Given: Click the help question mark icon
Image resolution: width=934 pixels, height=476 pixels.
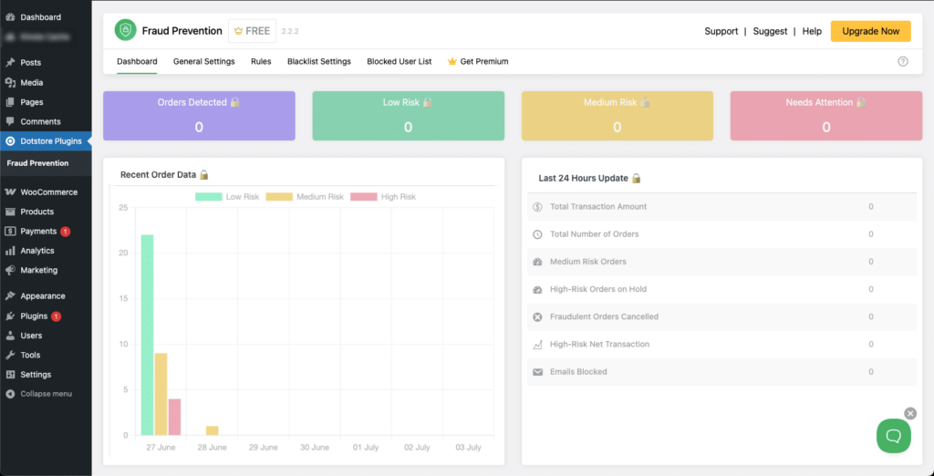Looking at the screenshot, I should (x=903, y=61).
